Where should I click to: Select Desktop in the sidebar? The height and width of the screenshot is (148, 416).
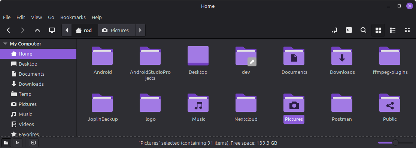[x=38, y=64]
